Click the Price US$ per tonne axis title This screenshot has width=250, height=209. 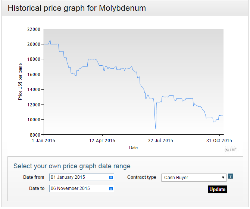[21, 82]
